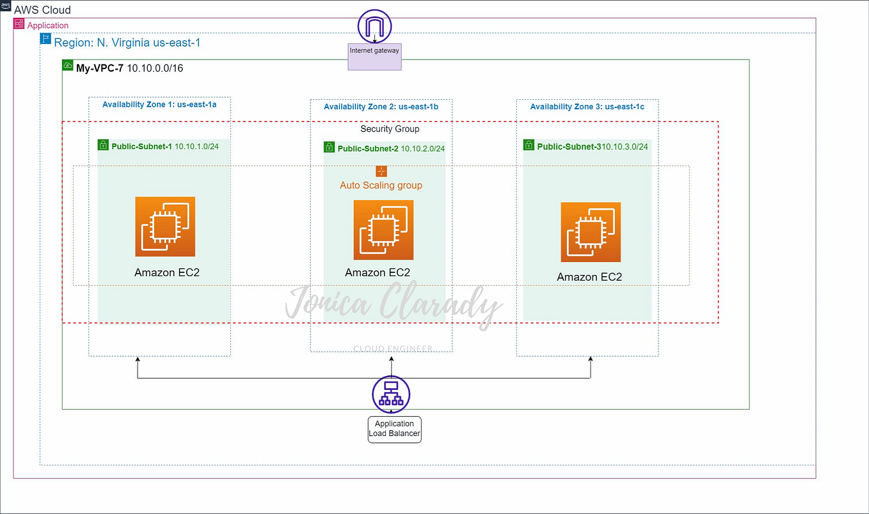The height and width of the screenshot is (514, 869).
Task: Click the AWS Cloud logo icon
Action: coord(6,5)
